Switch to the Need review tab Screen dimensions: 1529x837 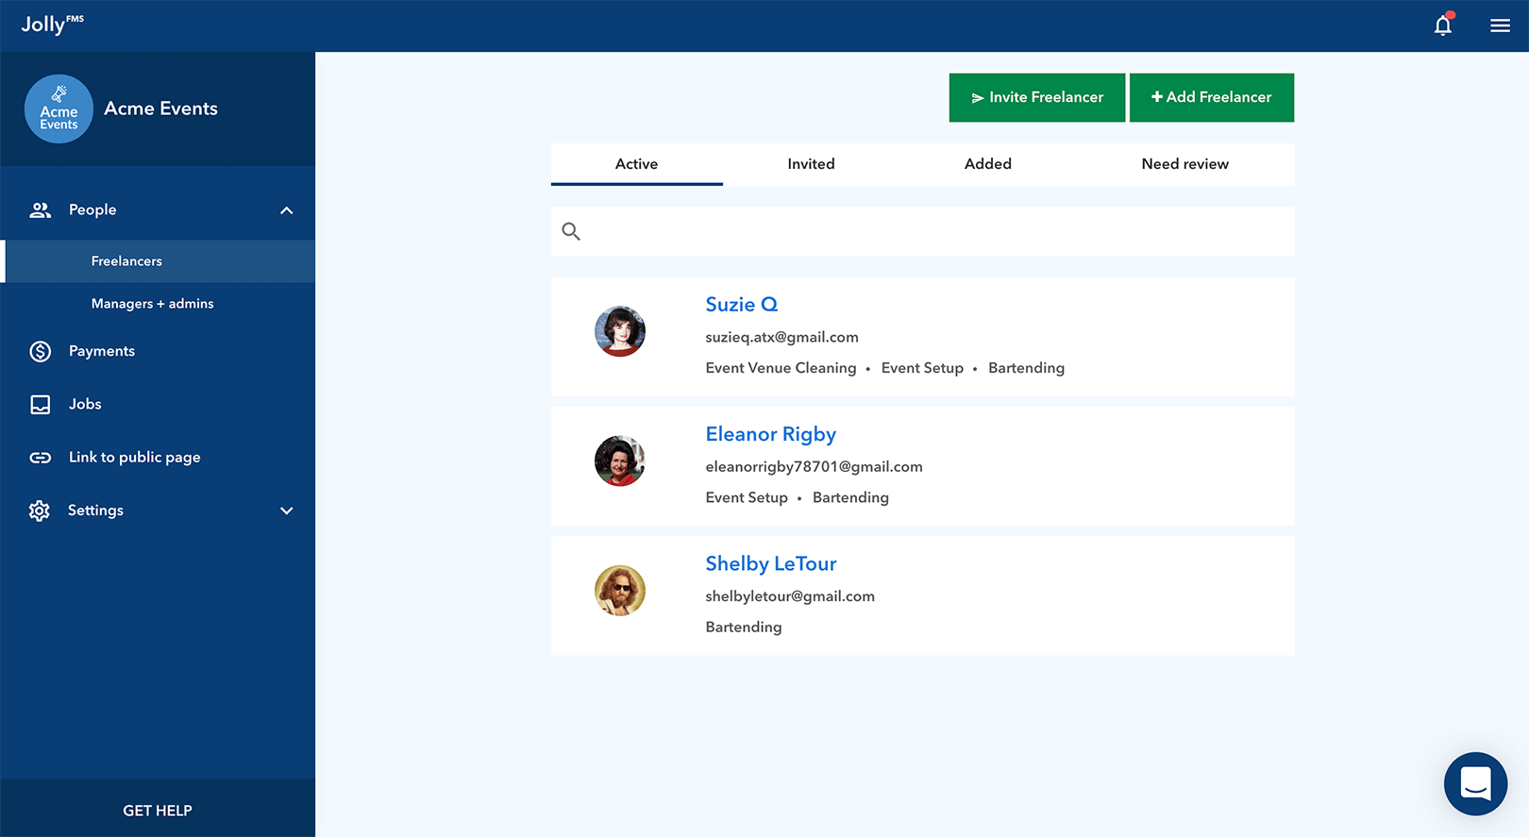coord(1185,164)
